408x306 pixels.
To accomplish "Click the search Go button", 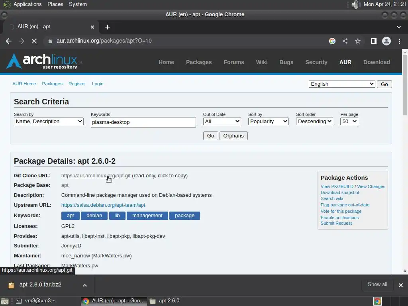I will click(210, 136).
